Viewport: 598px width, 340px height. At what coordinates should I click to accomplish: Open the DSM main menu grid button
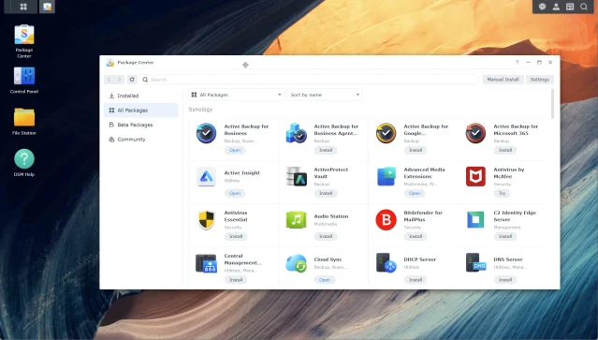23,7
